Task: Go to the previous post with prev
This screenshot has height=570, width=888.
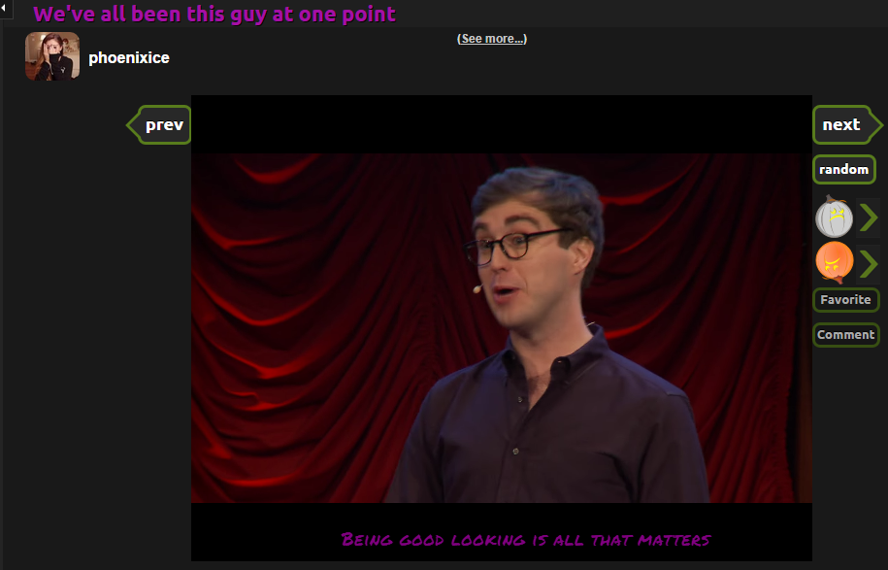Action: [x=158, y=124]
